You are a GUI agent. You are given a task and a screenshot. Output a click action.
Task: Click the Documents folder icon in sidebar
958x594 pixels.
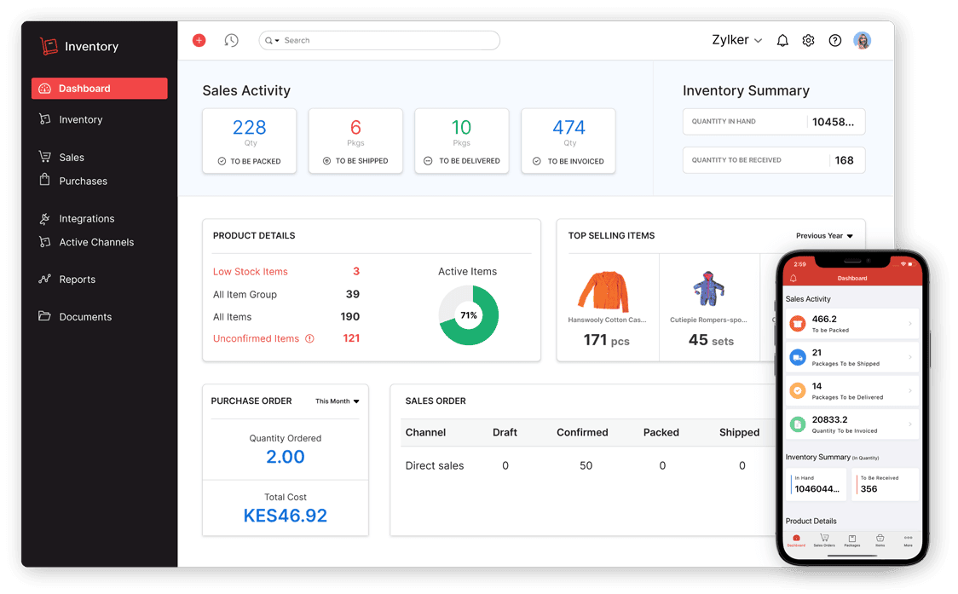tap(46, 316)
